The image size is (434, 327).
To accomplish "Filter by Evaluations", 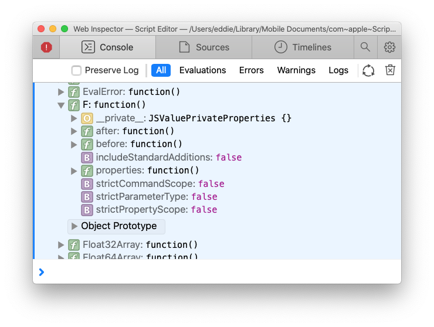I will click(202, 70).
